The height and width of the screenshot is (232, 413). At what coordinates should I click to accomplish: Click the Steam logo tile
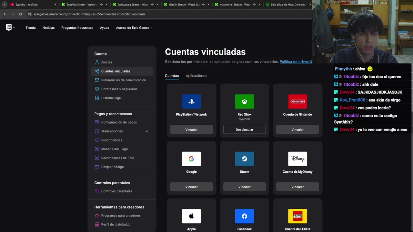click(x=245, y=159)
